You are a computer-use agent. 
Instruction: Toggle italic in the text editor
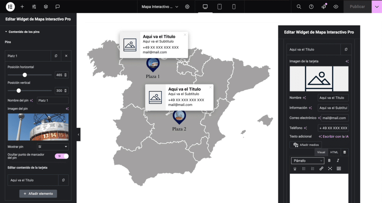(x=338, y=161)
